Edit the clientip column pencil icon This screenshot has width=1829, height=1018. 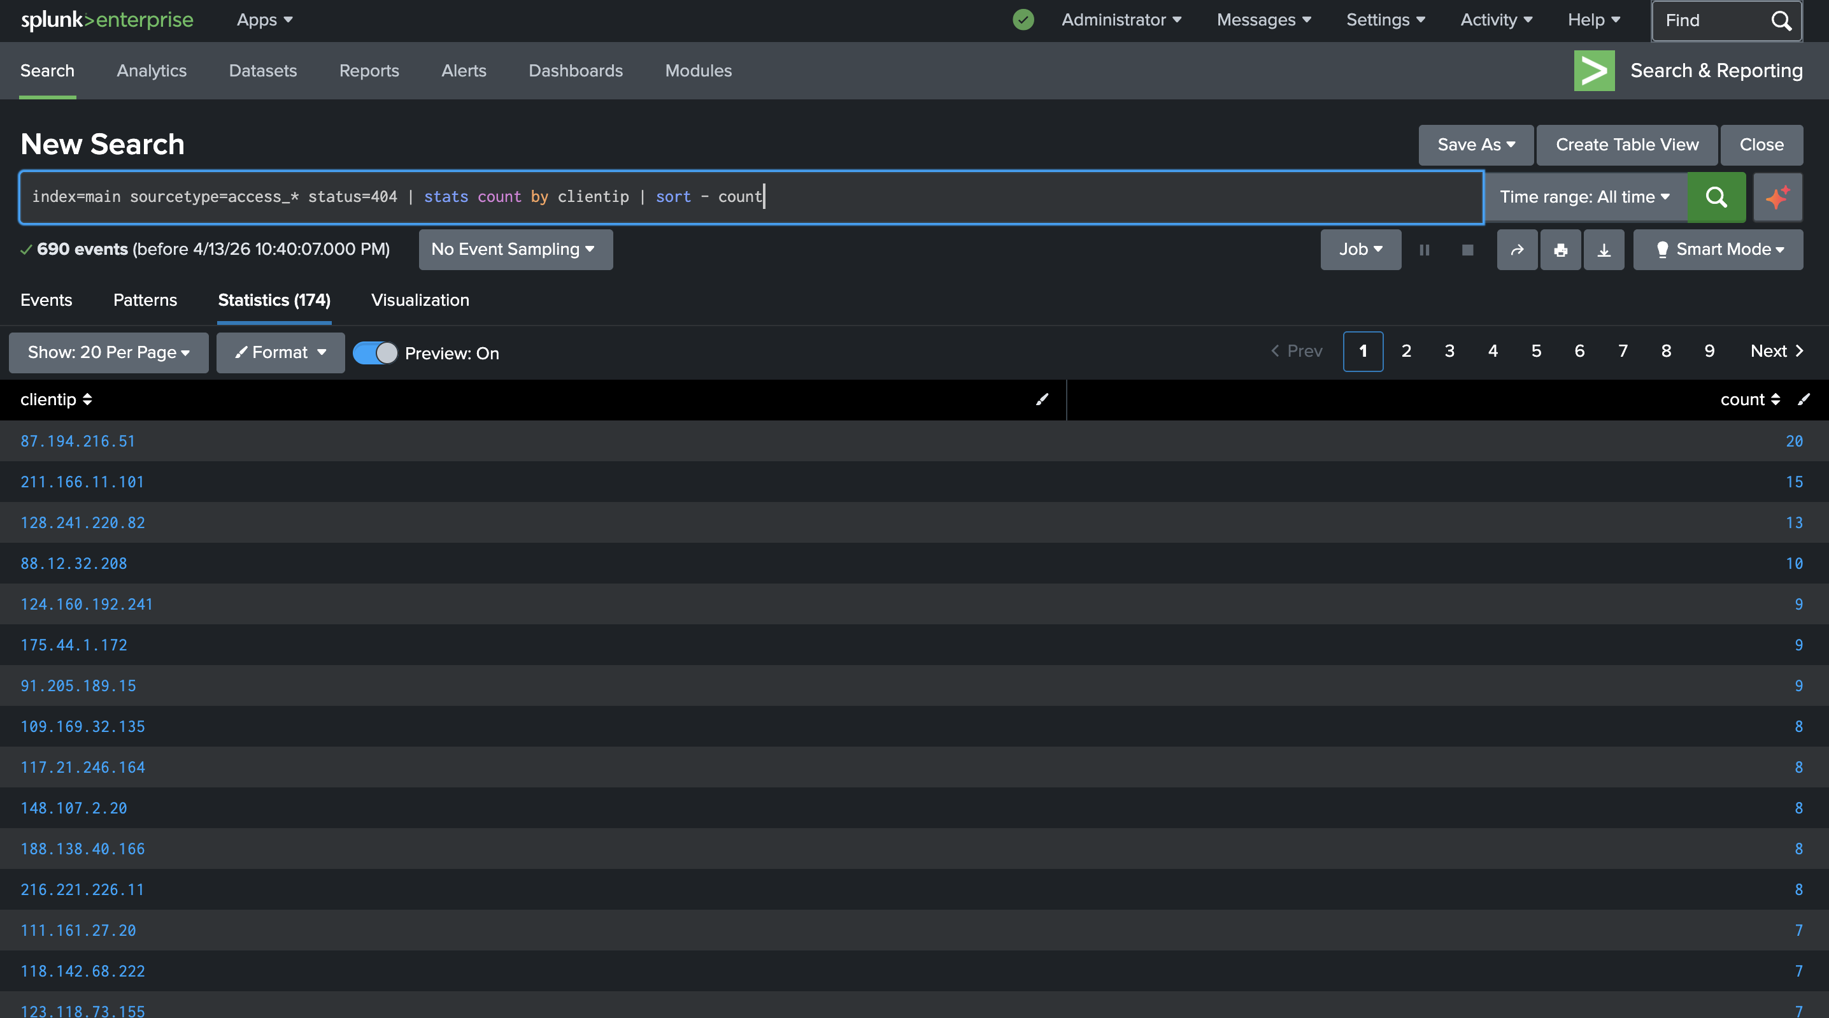(x=1042, y=399)
